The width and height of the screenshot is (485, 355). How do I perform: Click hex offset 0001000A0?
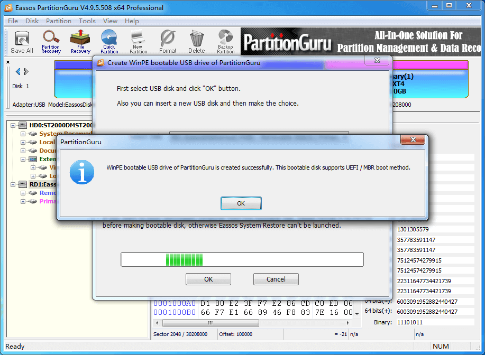pyautogui.click(x=175, y=303)
